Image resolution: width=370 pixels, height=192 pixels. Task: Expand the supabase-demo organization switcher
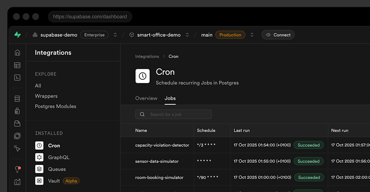pos(115,35)
